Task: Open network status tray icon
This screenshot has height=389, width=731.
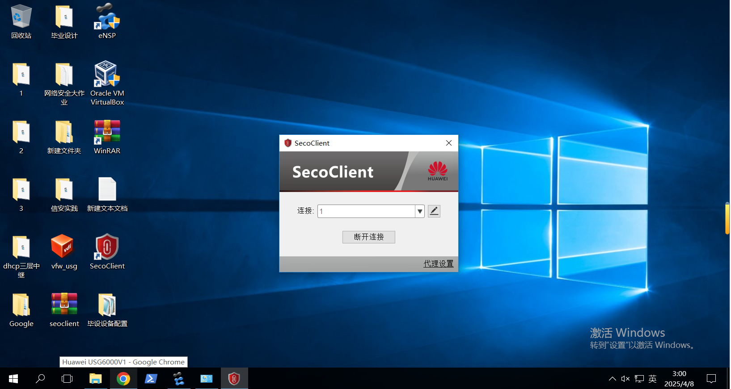Action: [639, 379]
